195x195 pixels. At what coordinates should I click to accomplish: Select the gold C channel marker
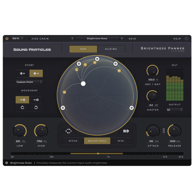[x=85, y=65]
